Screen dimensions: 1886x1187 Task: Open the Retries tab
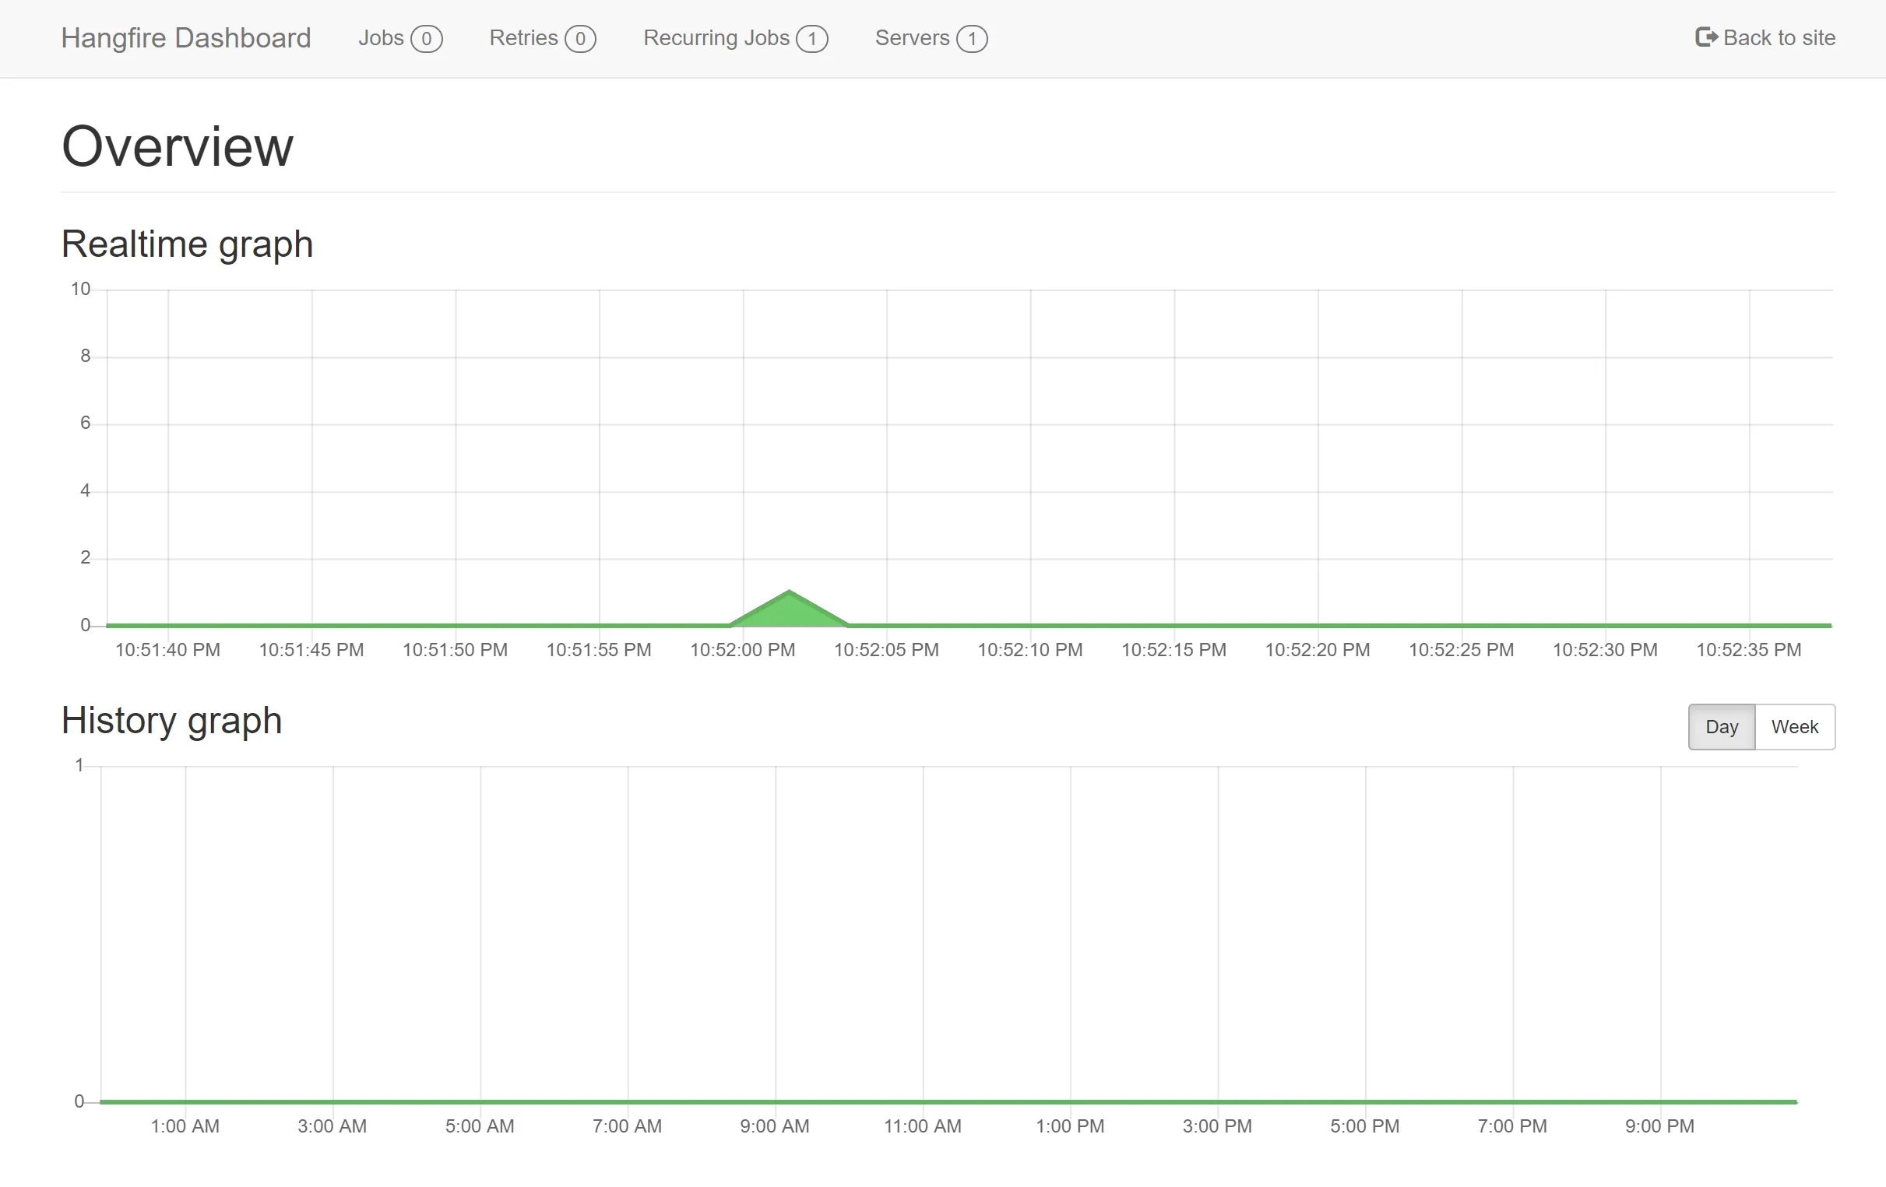click(543, 37)
